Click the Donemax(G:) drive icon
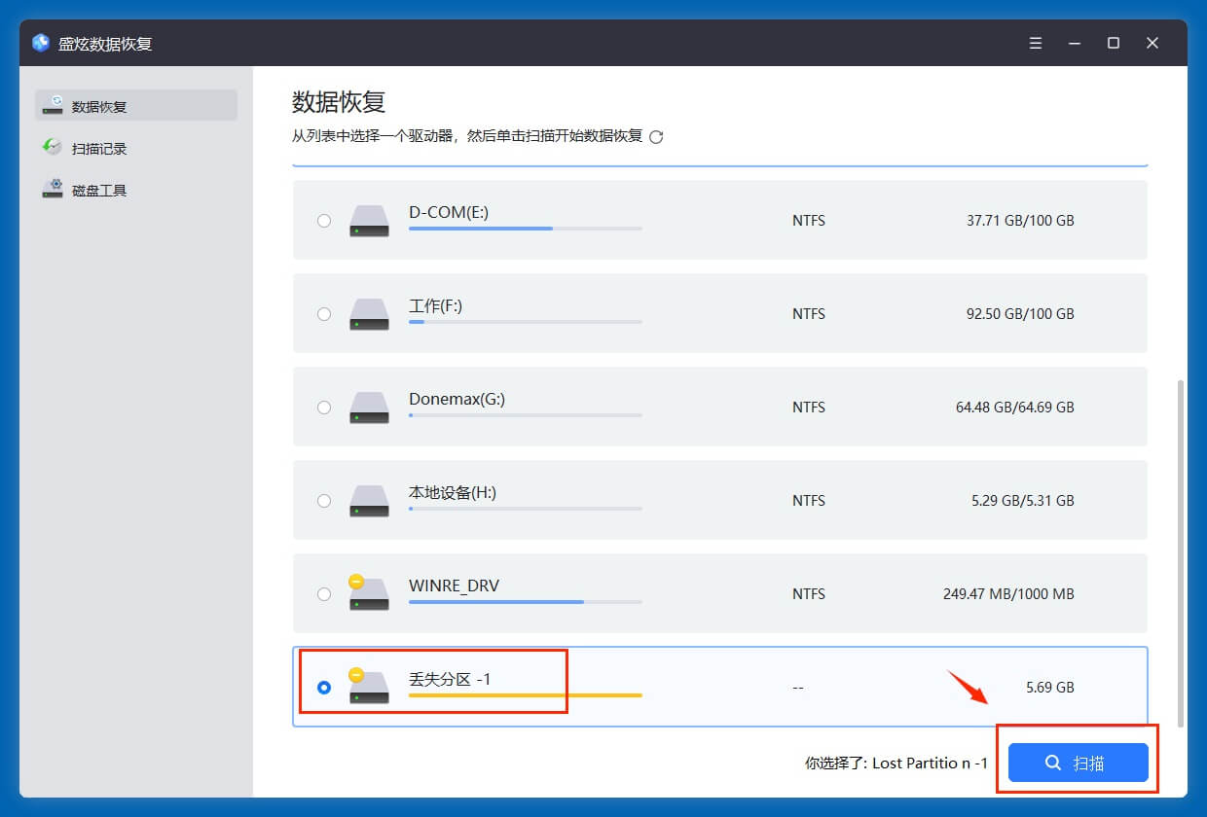1207x817 pixels. point(369,408)
